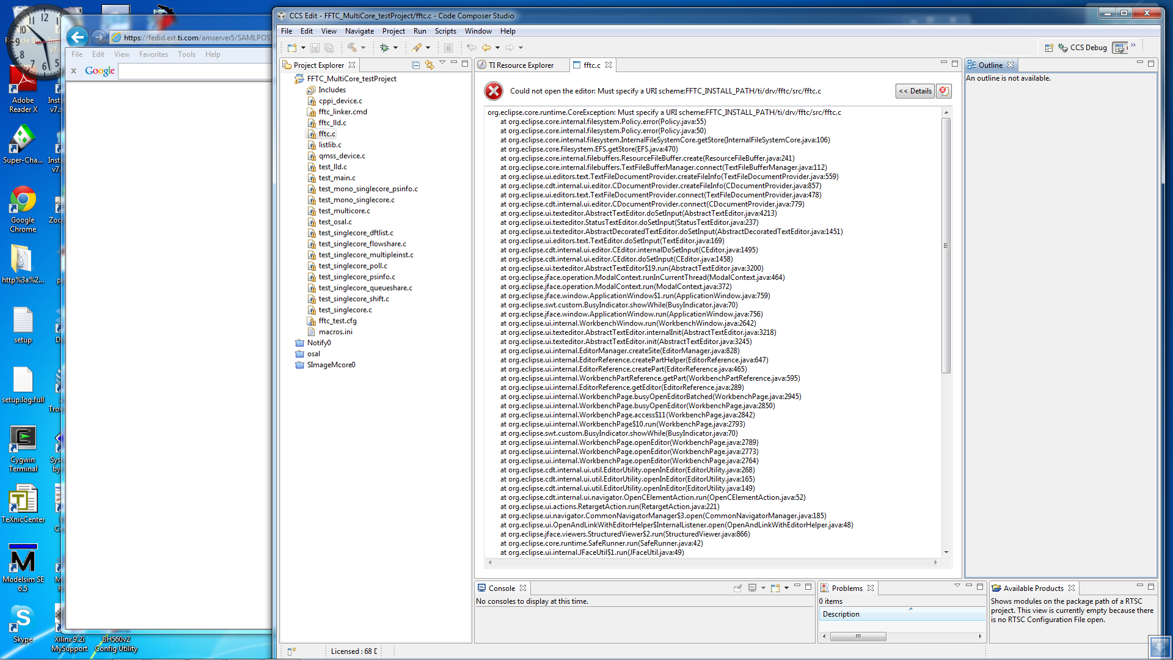The image size is (1173, 660).
Task: Click the Problems view horizontal scrollbar thumb
Action: click(x=858, y=636)
